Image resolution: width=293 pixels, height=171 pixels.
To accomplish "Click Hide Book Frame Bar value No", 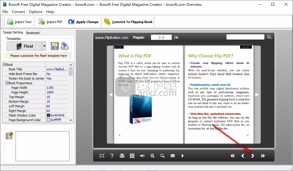I will 57,74.
